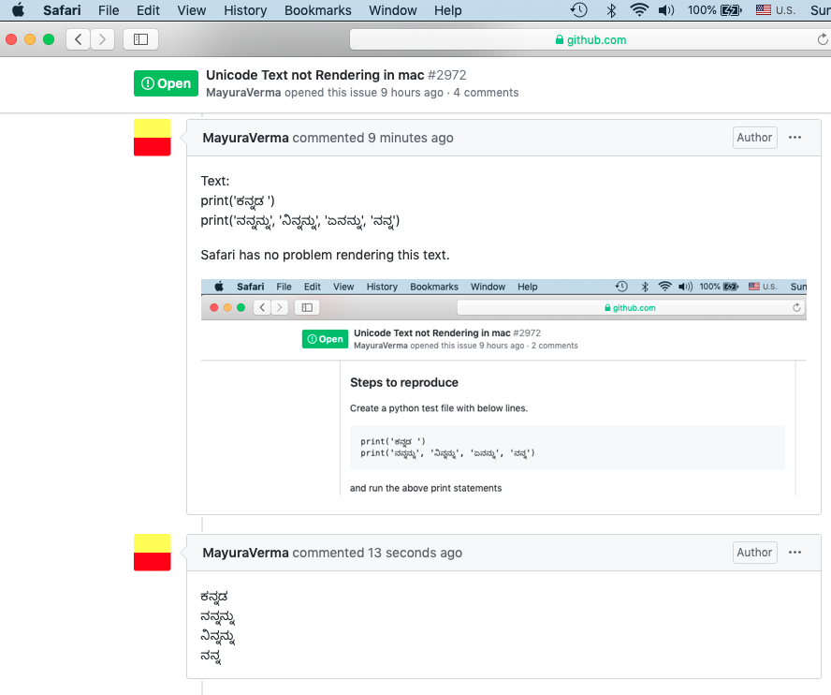
Task: Open MayuraVerma profile link in issue header
Action: 243,93
